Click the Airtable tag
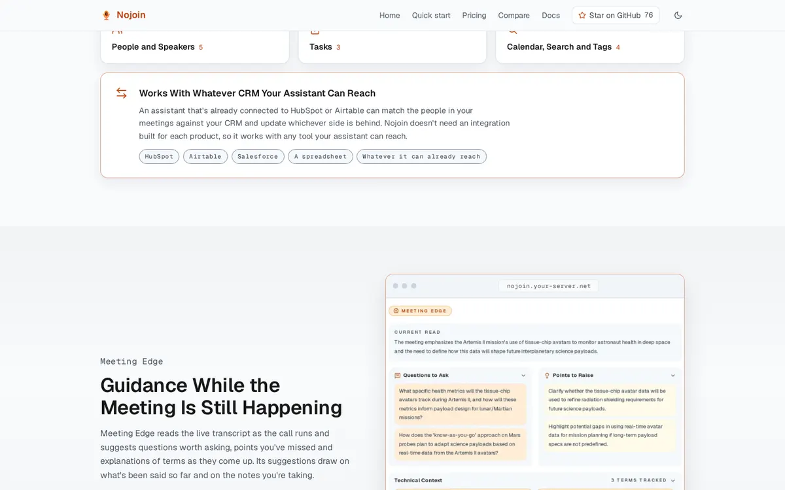Screen dimensions: 785x490 [205, 156]
